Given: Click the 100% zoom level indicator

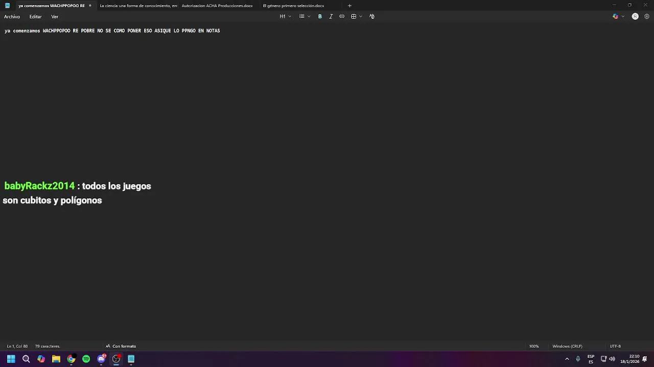Looking at the screenshot, I should coord(534,346).
